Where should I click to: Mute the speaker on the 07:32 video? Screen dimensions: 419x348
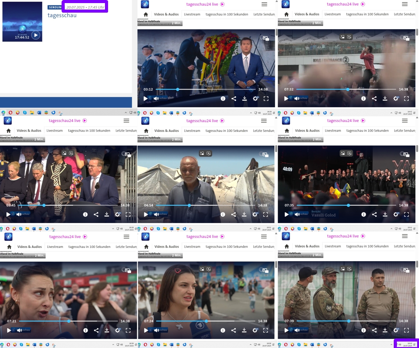(296, 99)
